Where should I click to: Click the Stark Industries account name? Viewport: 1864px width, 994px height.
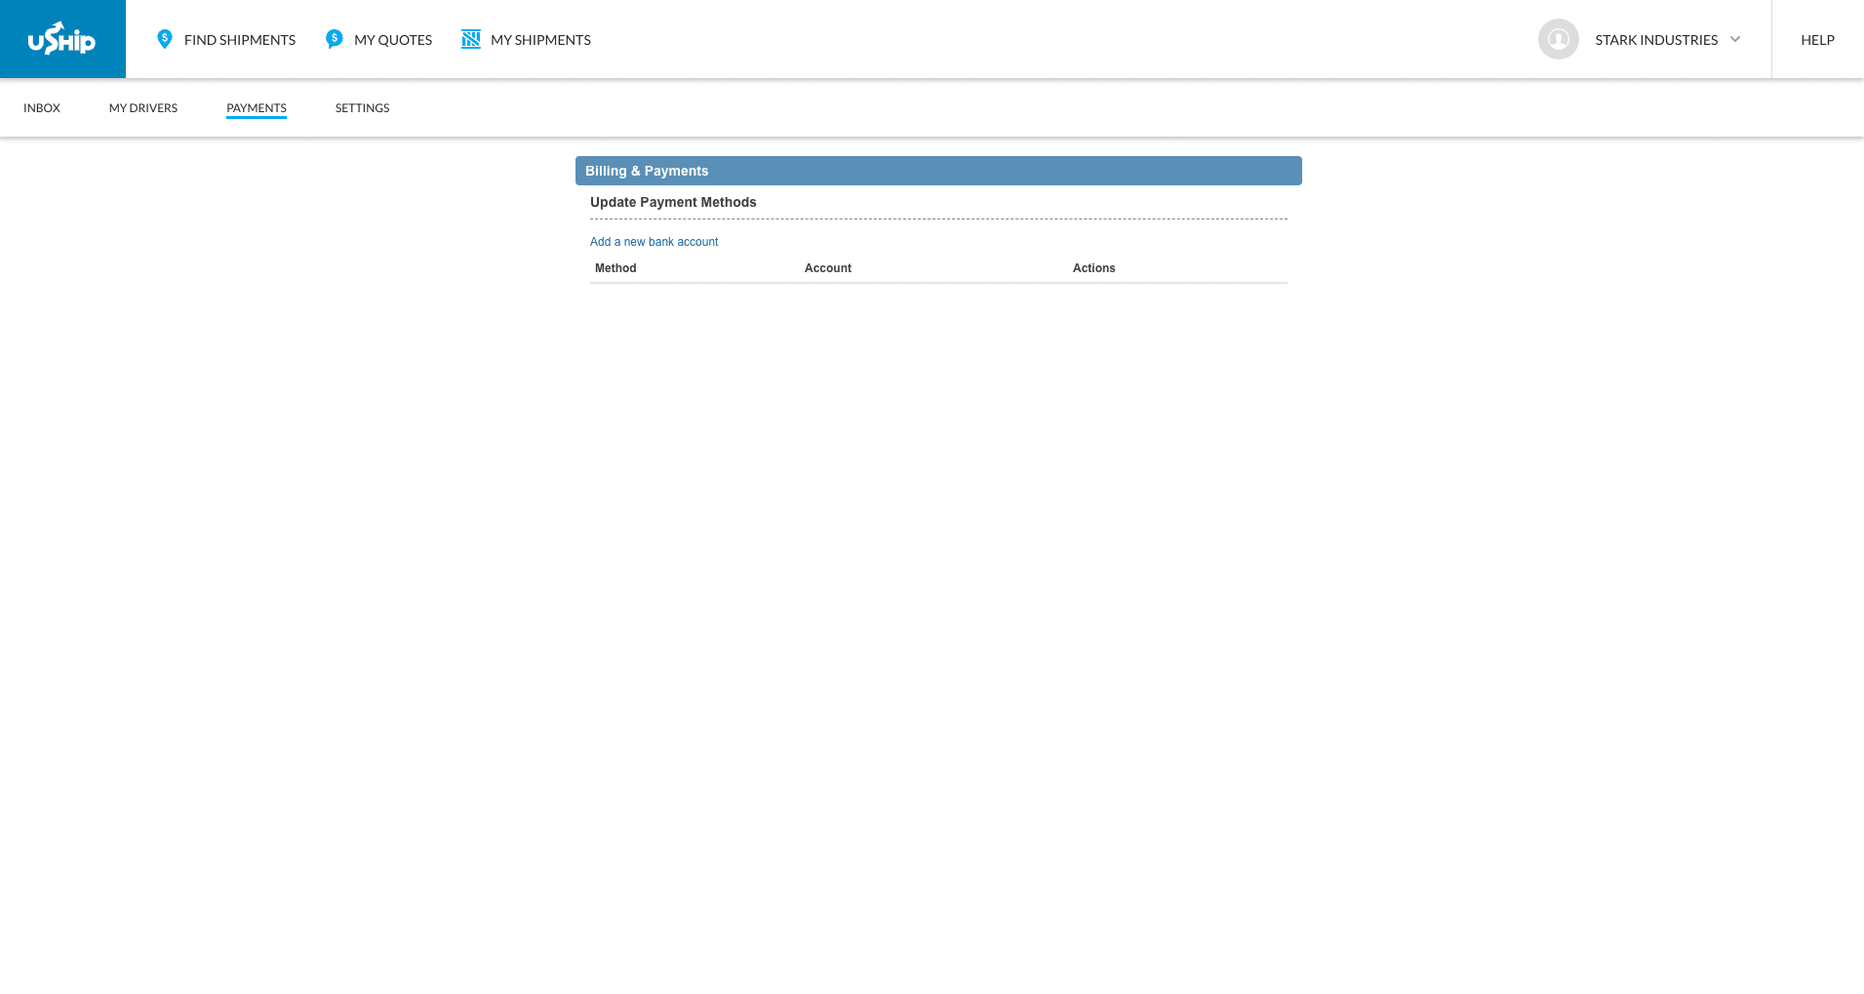point(1656,40)
